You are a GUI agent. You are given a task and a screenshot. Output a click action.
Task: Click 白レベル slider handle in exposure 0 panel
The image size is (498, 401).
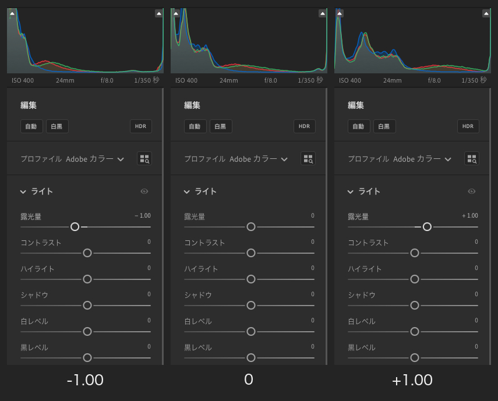[x=251, y=332]
